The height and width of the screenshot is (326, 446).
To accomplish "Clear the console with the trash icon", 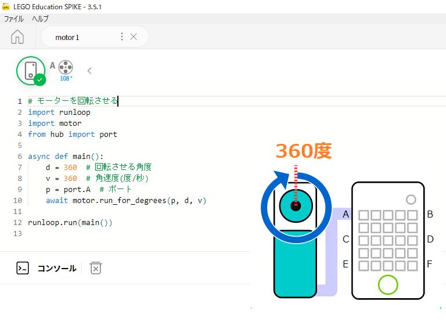I will [96, 268].
